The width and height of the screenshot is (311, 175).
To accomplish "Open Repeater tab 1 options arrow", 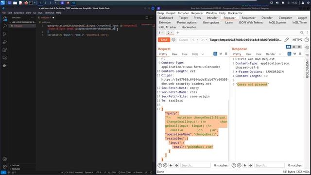I will 162,33.
